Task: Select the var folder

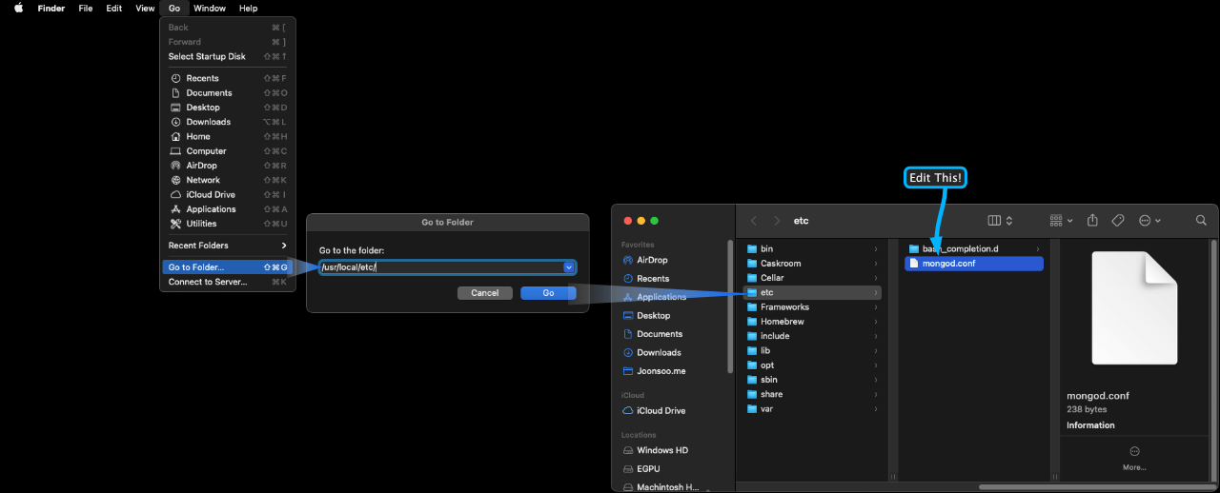Action: tap(813, 409)
